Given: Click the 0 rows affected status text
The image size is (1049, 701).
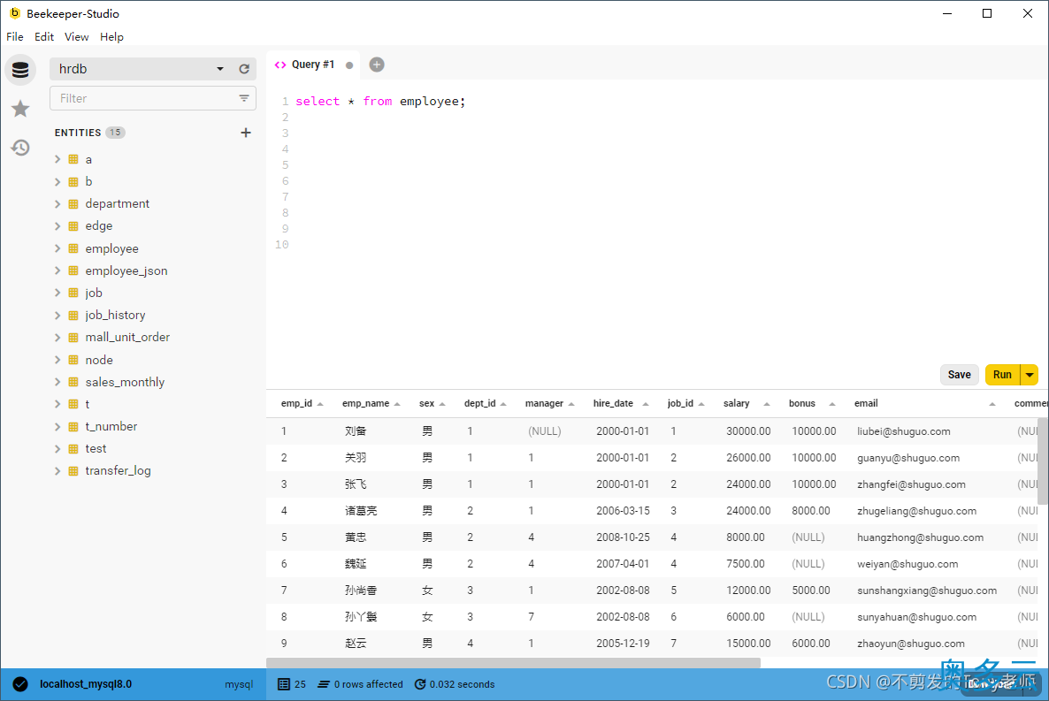Looking at the screenshot, I should click(x=369, y=684).
